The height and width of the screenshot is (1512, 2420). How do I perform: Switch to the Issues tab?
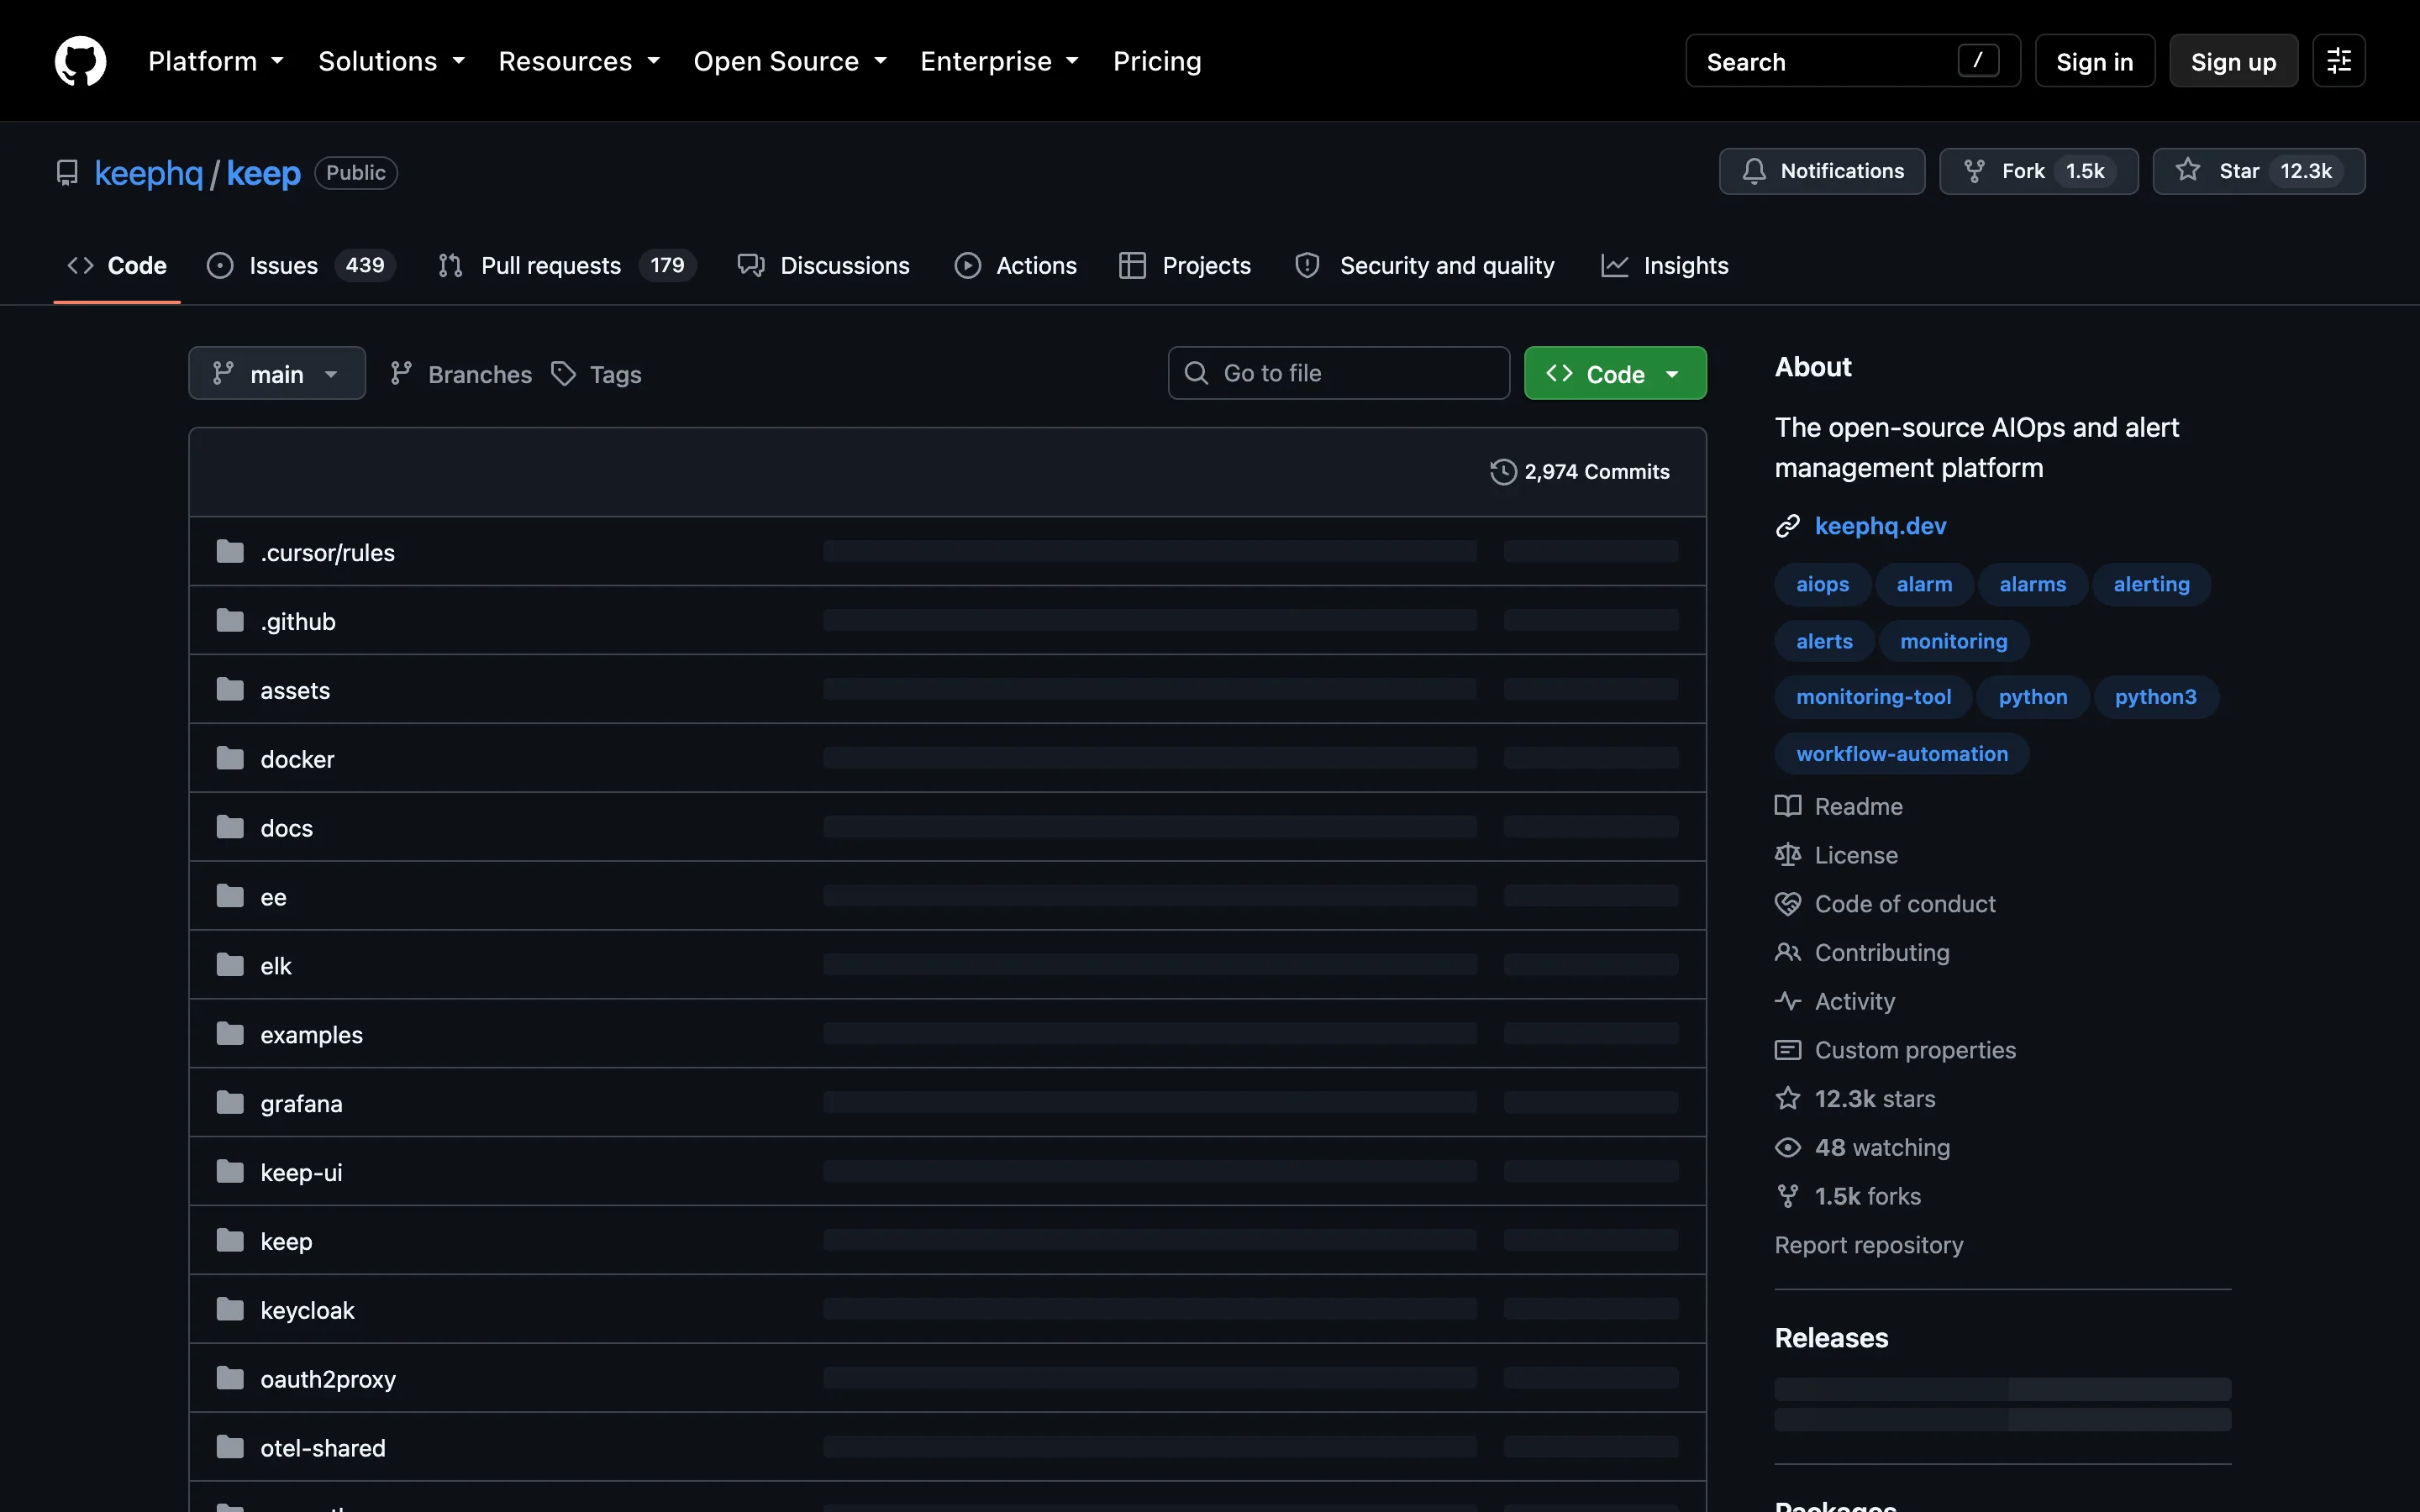301,266
